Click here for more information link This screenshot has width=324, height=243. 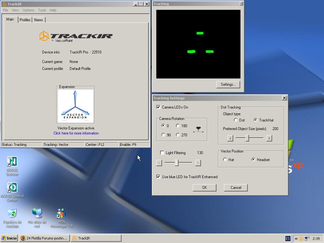click(76, 133)
